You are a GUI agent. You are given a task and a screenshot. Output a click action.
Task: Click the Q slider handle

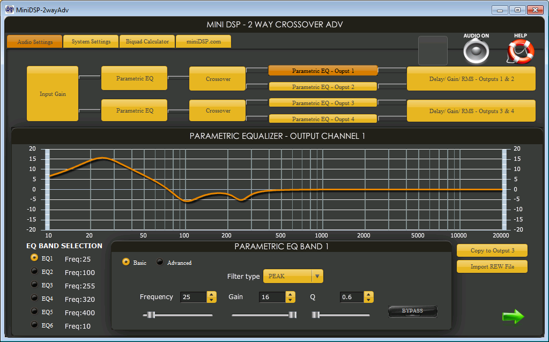point(316,315)
